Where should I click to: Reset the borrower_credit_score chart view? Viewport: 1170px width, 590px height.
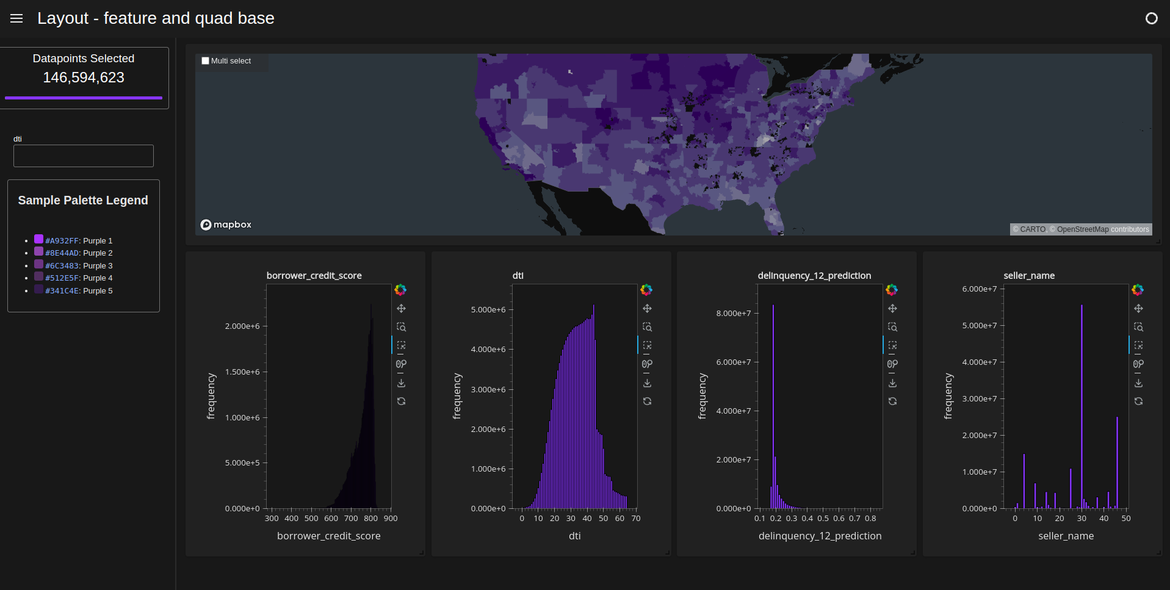(401, 401)
